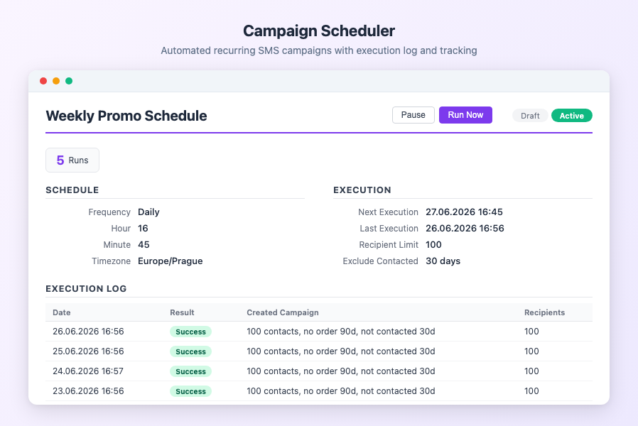This screenshot has height=426, width=638.
Task: Run the schedule now
Action: [465, 115]
